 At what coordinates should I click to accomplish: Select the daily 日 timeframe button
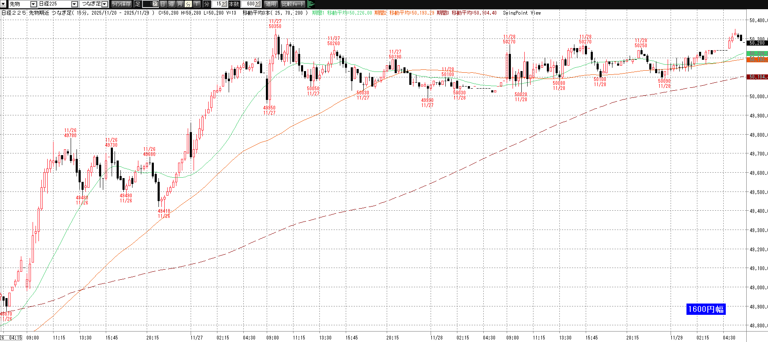coord(163,4)
